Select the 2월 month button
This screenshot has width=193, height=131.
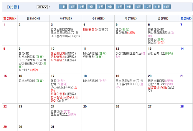point(72,7)
